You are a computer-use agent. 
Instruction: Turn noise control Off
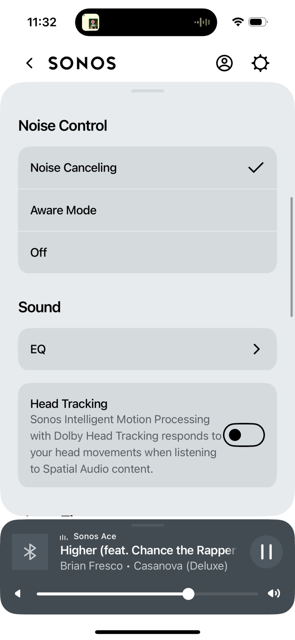tap(147, 252)
